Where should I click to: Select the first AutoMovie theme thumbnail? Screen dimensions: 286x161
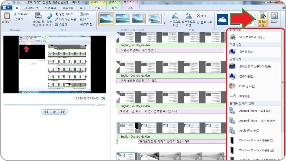pos(106,19)
